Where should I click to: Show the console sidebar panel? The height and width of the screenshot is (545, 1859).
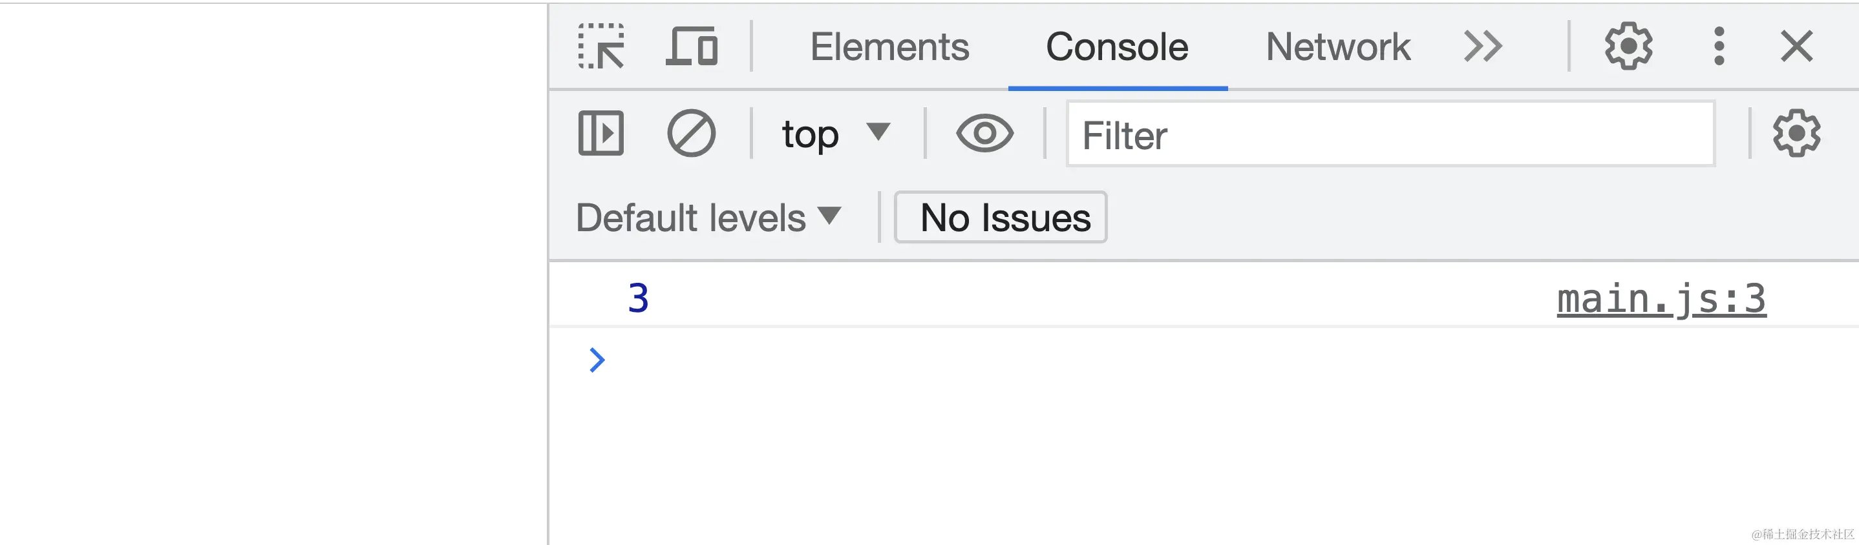point(600,134)
